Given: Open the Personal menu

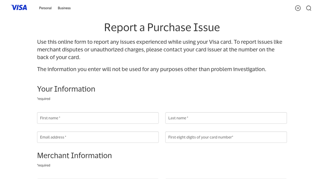Looking at the screenshot, I should [45, 8].
